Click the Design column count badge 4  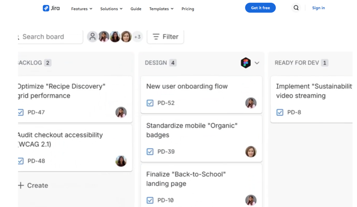point(173,63)
